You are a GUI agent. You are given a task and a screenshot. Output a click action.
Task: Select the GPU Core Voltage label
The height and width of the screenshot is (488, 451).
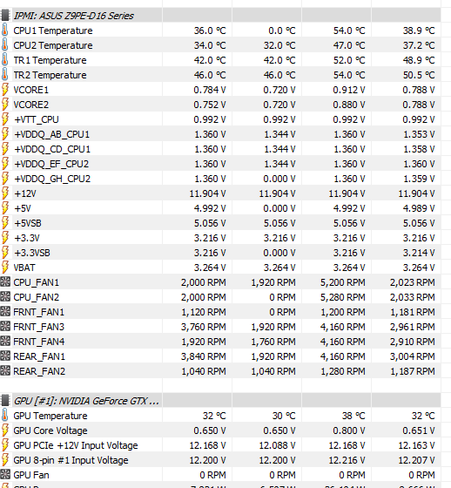(50, 430)
